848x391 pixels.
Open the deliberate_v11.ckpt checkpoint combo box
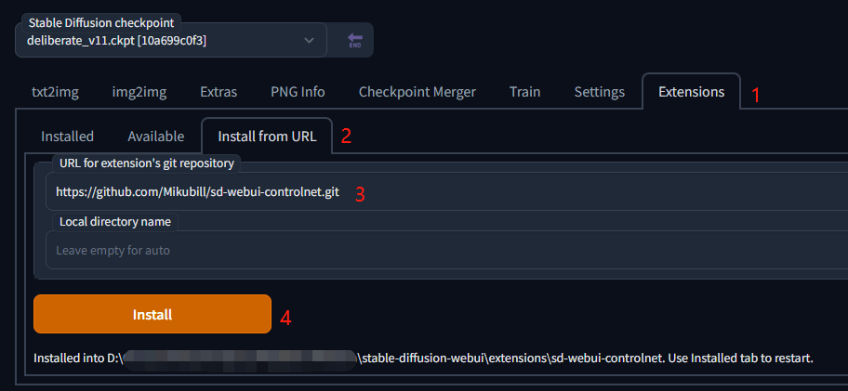[158, 41]
